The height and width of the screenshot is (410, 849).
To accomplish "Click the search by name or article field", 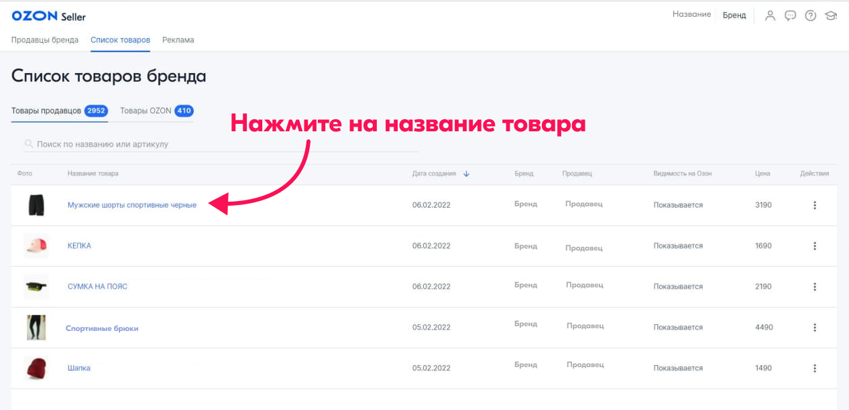I will tap(221, 144).
